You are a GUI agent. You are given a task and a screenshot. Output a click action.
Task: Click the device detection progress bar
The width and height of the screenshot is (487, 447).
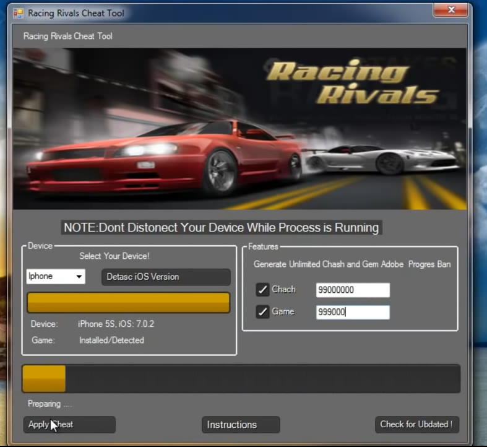(129, 303)
